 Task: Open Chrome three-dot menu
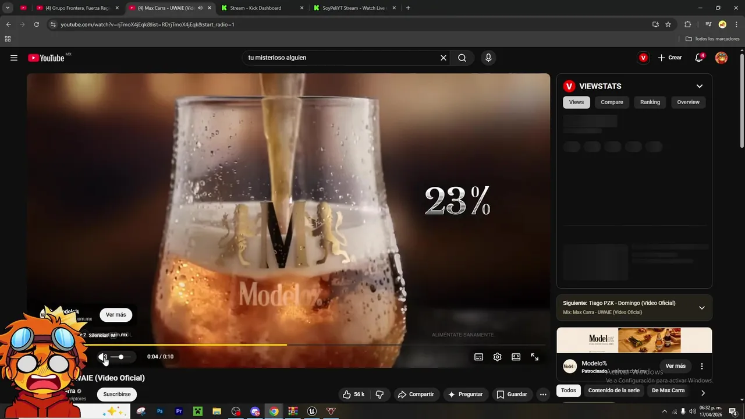click(x=735, y=24)
